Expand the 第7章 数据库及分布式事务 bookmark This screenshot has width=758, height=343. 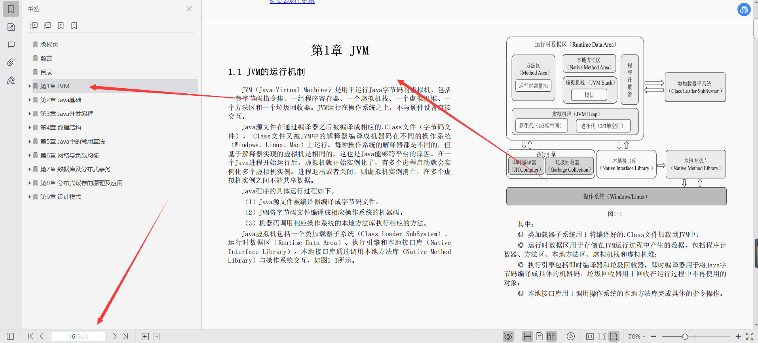click(x=29, y=169)
